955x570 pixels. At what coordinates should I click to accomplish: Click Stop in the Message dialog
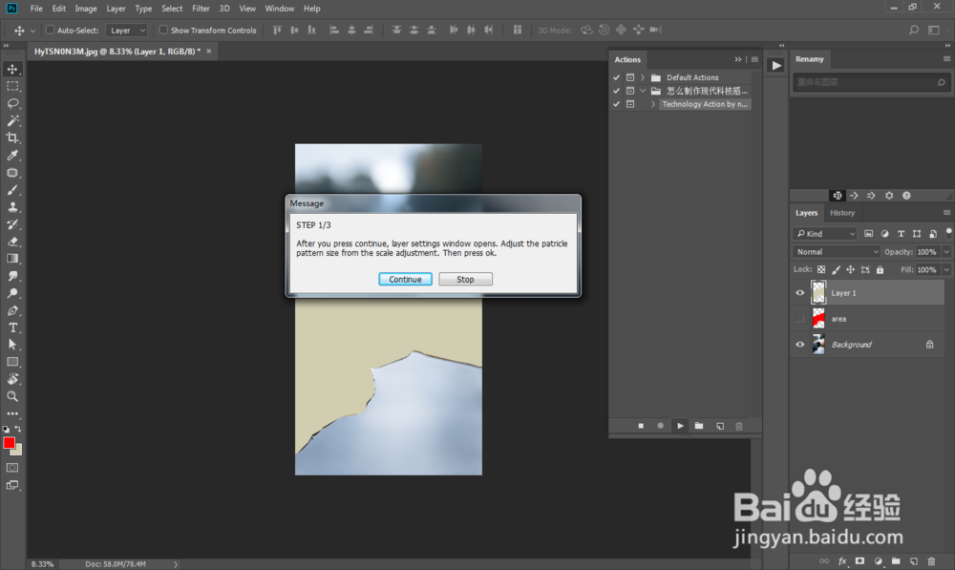(x=465, y=279)
